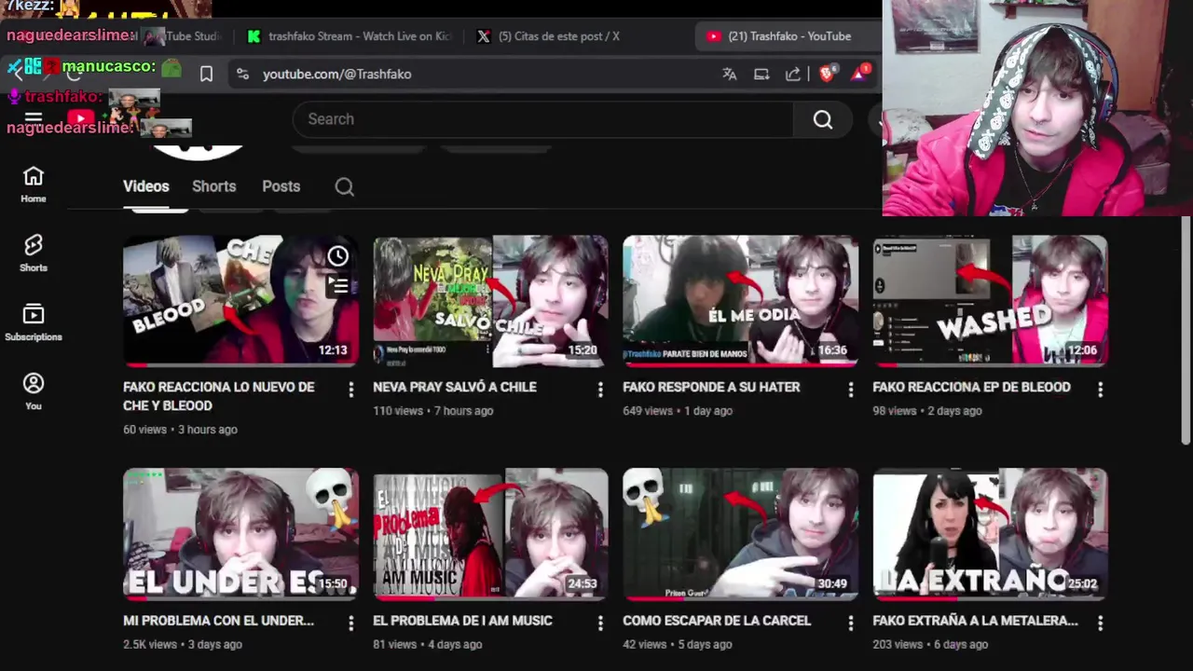Open options for FAKO RESPONDE A SU HATER
Screen dimensions: 1193x671
point(850,390)
